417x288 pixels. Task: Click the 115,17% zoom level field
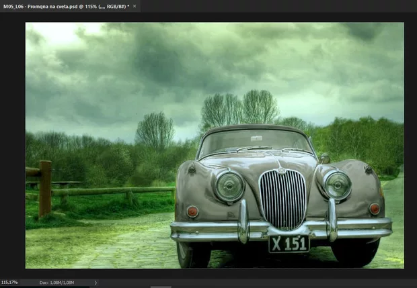pos(10,283)
